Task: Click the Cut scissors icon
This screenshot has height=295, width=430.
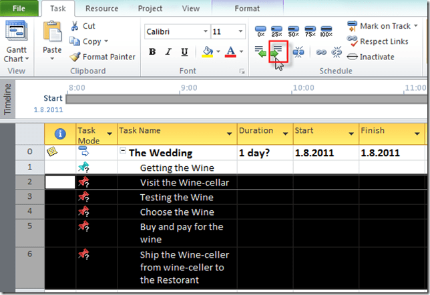Action: click(x=75, y=26)
